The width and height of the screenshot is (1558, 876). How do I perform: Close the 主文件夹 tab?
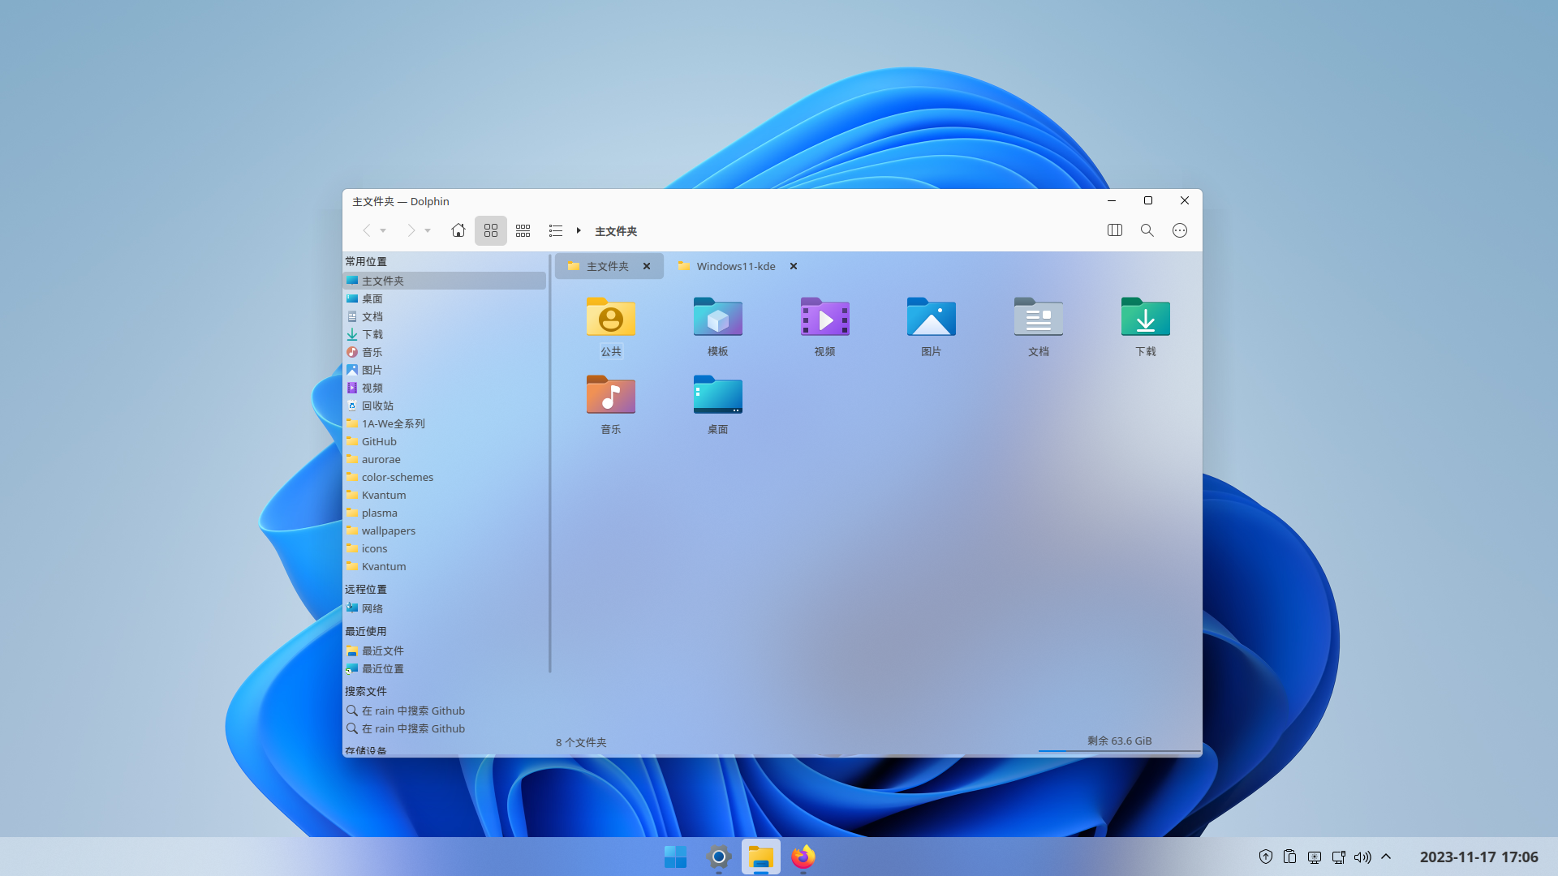(647, 266)
